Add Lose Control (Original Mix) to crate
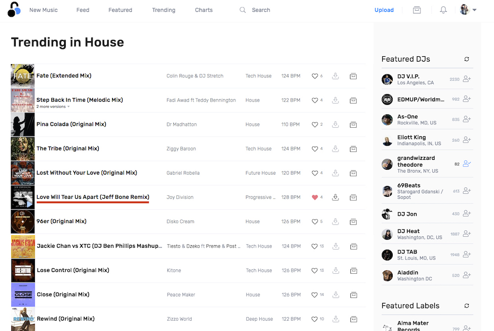This screenshot has width=494, height=331. 354,271
